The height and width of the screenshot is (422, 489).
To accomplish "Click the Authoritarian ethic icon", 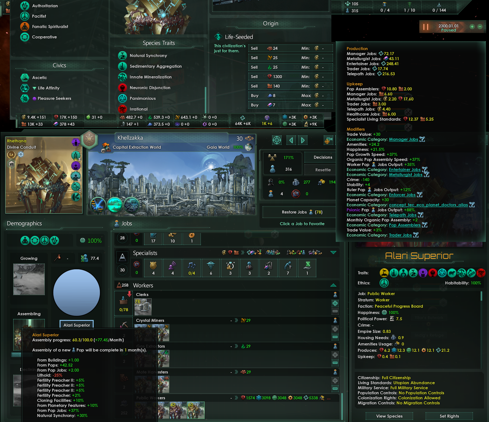I will pyautogui.click(x=25, y=6).
